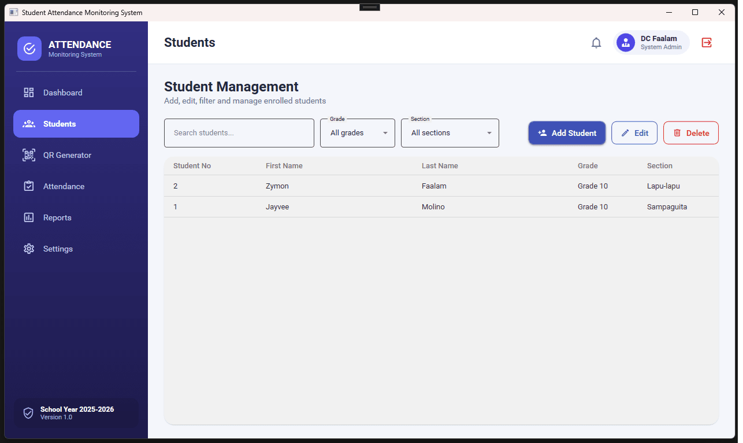Click the shield icon beside School Year
The width and height of the screenshot is (743, 443).
coord(28,413)
